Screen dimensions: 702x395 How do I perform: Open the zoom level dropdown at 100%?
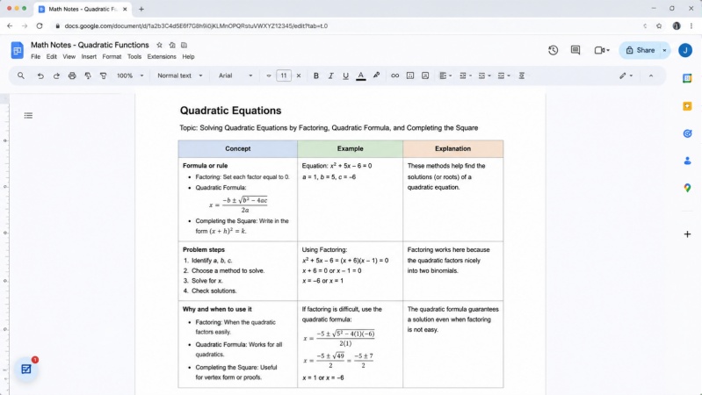[x=130, y=75]
